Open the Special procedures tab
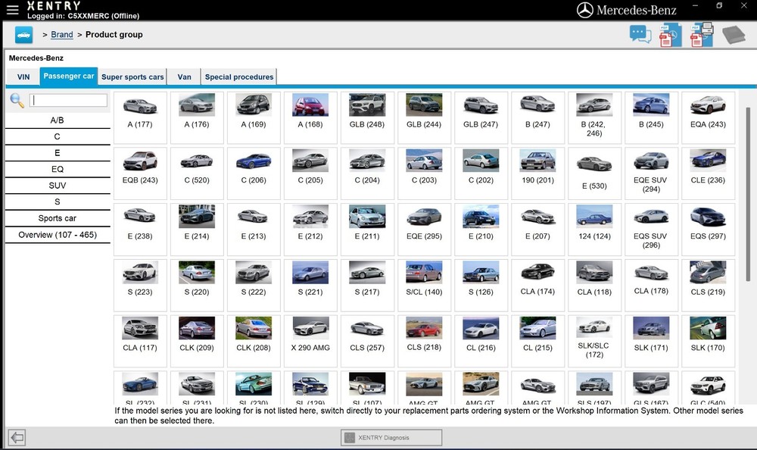Screen dimensions: 757x450 [x=239, y=76]
